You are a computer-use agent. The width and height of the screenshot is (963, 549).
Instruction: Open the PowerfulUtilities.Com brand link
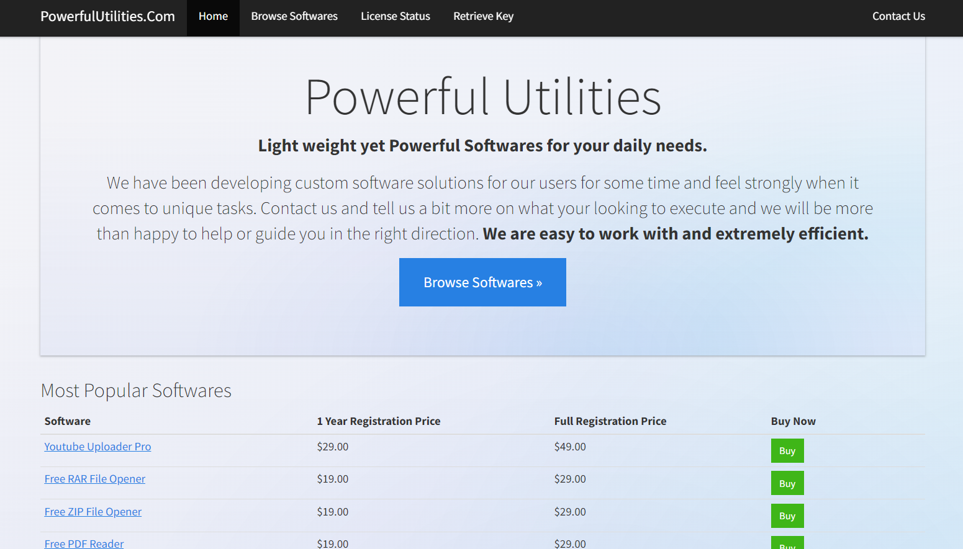pyautogui.click(x=107, y=16)
